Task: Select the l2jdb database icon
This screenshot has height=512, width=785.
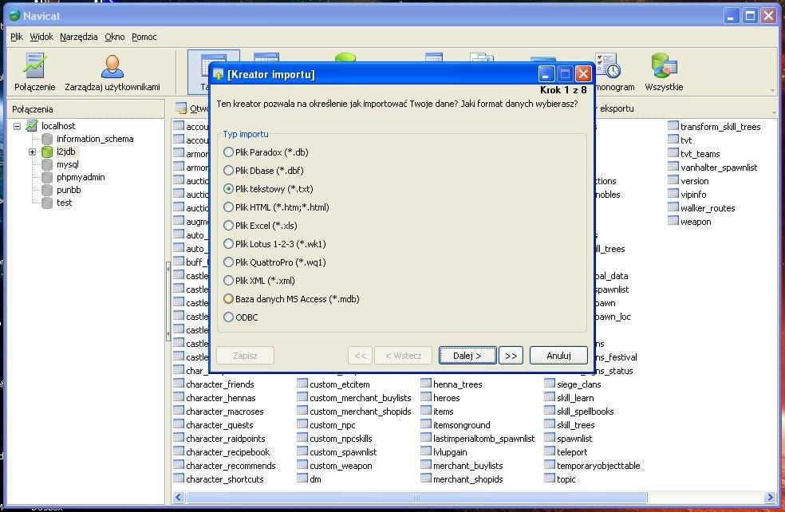Action: click(x=47, y=152)
